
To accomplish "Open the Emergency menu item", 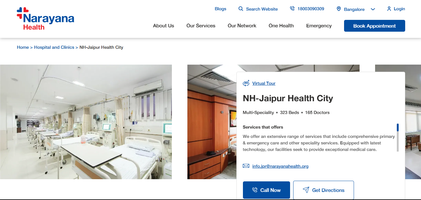I will pyautogui.click(x=319, y=26).
